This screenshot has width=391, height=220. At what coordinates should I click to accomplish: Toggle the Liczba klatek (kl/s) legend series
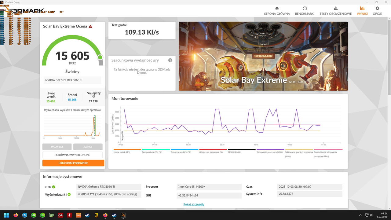click(127, 151)
